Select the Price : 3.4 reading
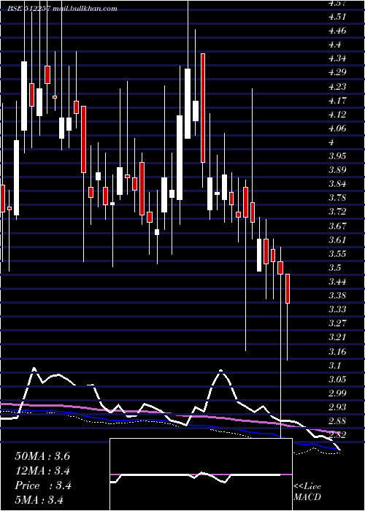 [43, 485]
